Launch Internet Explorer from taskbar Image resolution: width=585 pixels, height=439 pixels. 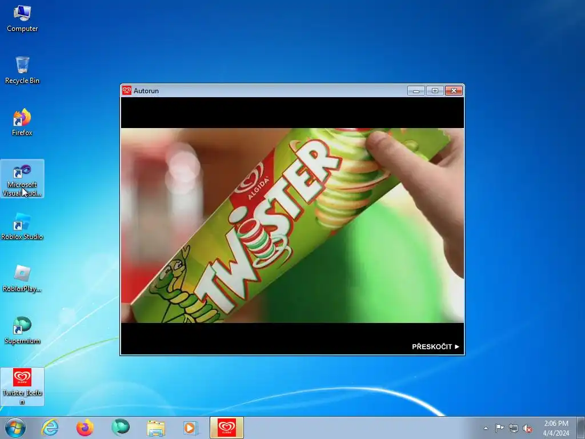pos(50,428)
